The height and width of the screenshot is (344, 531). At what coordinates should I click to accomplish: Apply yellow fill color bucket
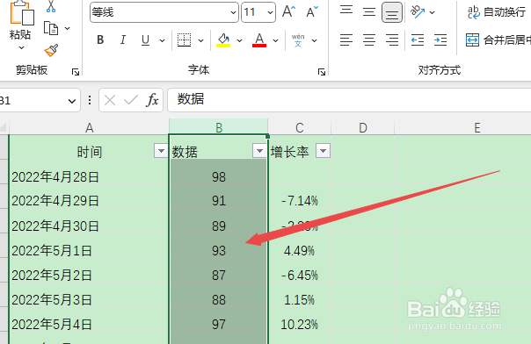coord(223,39)
